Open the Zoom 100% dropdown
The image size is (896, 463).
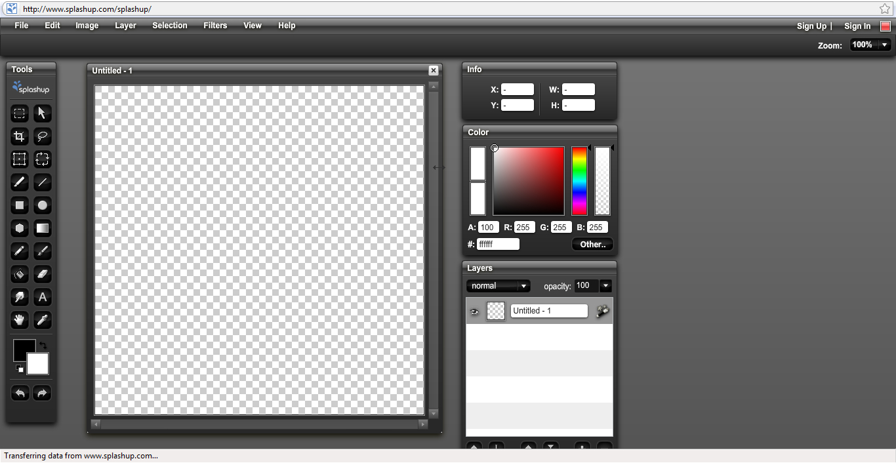point(885,45)
